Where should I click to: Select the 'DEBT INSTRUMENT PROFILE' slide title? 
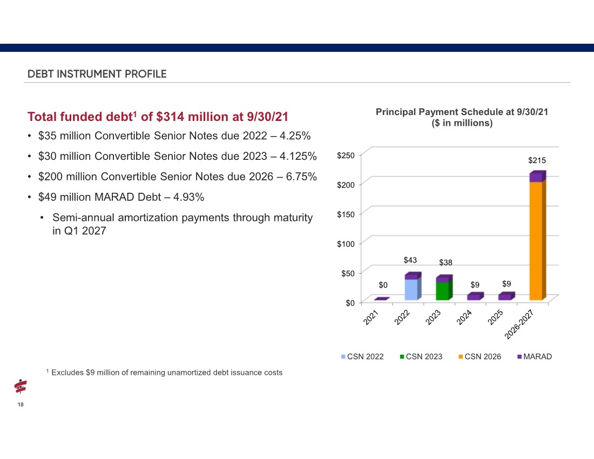click(97, 74)
